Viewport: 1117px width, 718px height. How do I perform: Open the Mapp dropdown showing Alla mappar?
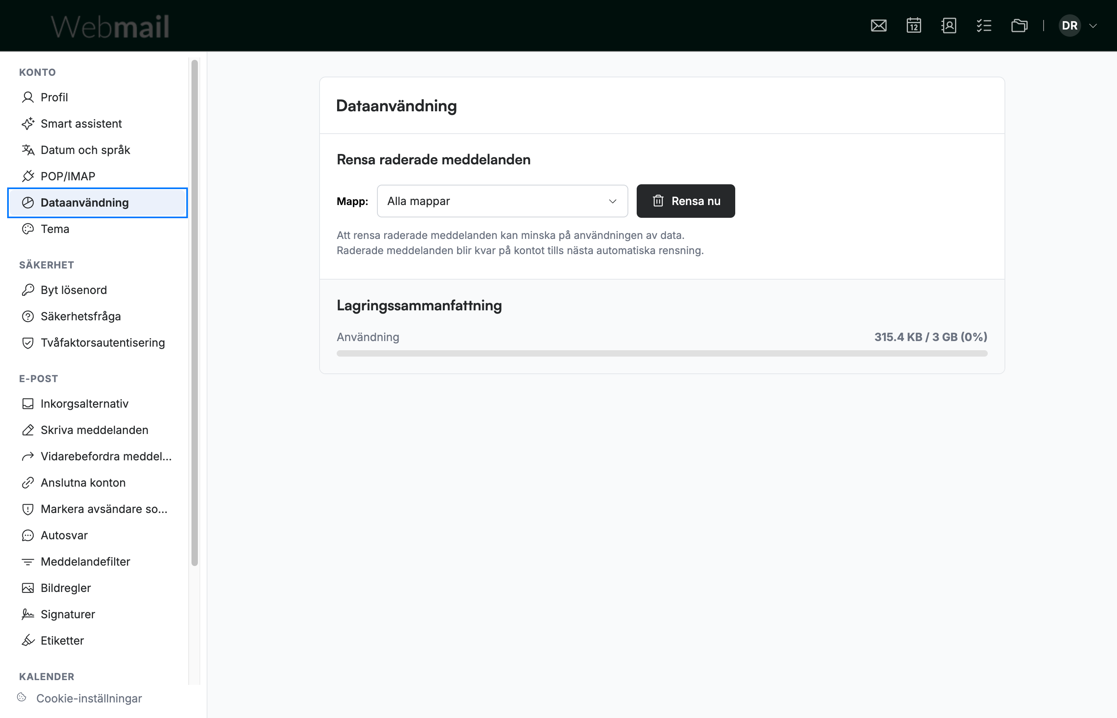(502, 201)
